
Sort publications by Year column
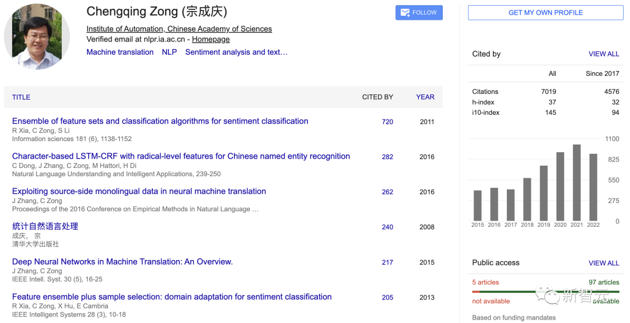425,97
